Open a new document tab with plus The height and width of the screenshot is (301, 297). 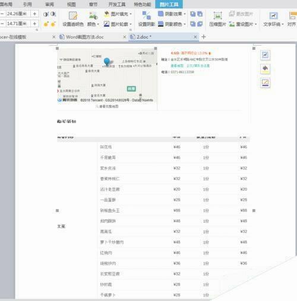tap(204, 37)
